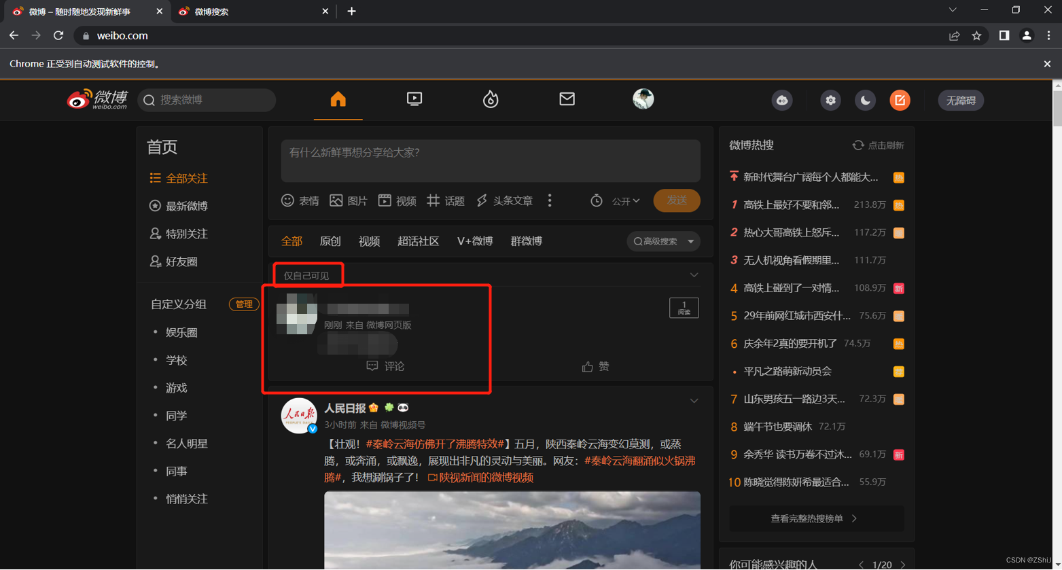Screen dimensions: 1062x570
Task: Open 人民日报 profile name
Action: pos(345,408)
